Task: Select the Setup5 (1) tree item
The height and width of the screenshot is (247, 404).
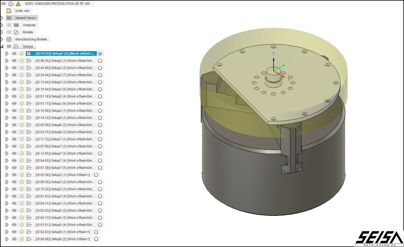Action: (x=65, y=203)
